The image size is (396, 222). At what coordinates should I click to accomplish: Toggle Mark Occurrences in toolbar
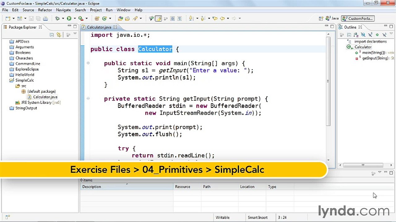158,18
